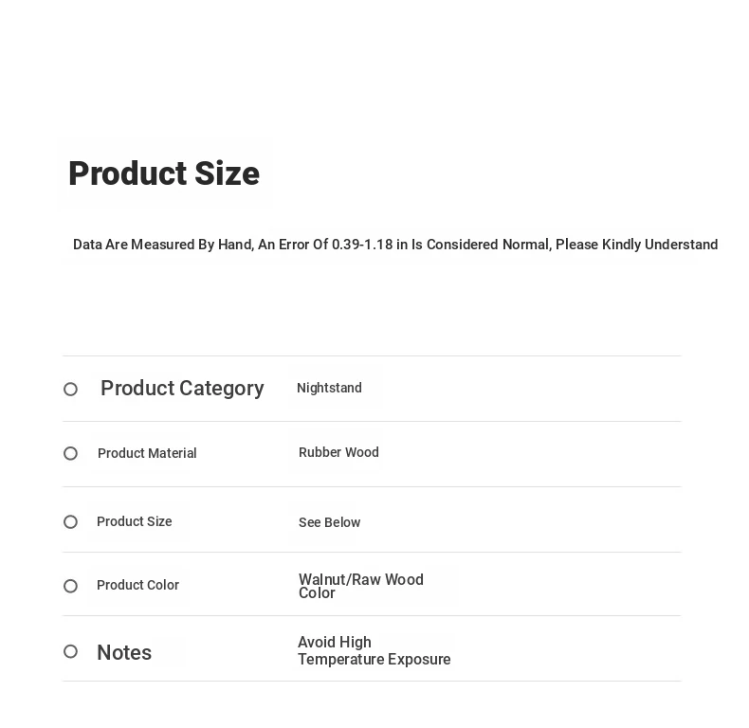
Task: Click the circle bullet beside Notes
Action: coord(71,651)
